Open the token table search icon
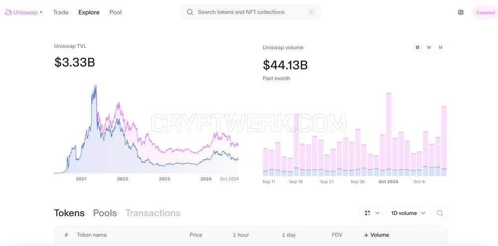The width and height of the screenshot is (498, 246). coord(440,213)
